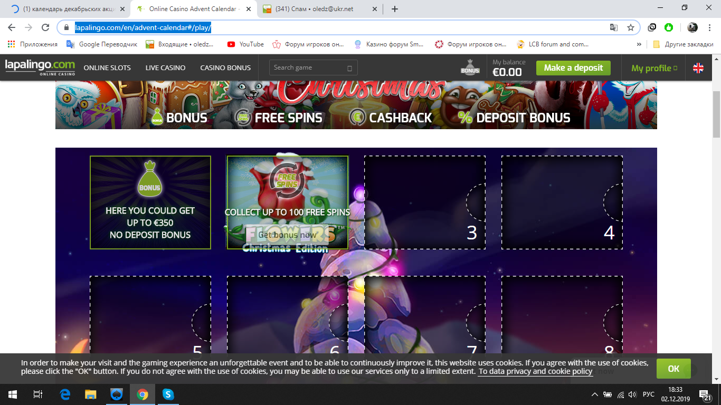Open advent calendar door 4
Viewport: 721px width, 405px height.
(562, 202)
